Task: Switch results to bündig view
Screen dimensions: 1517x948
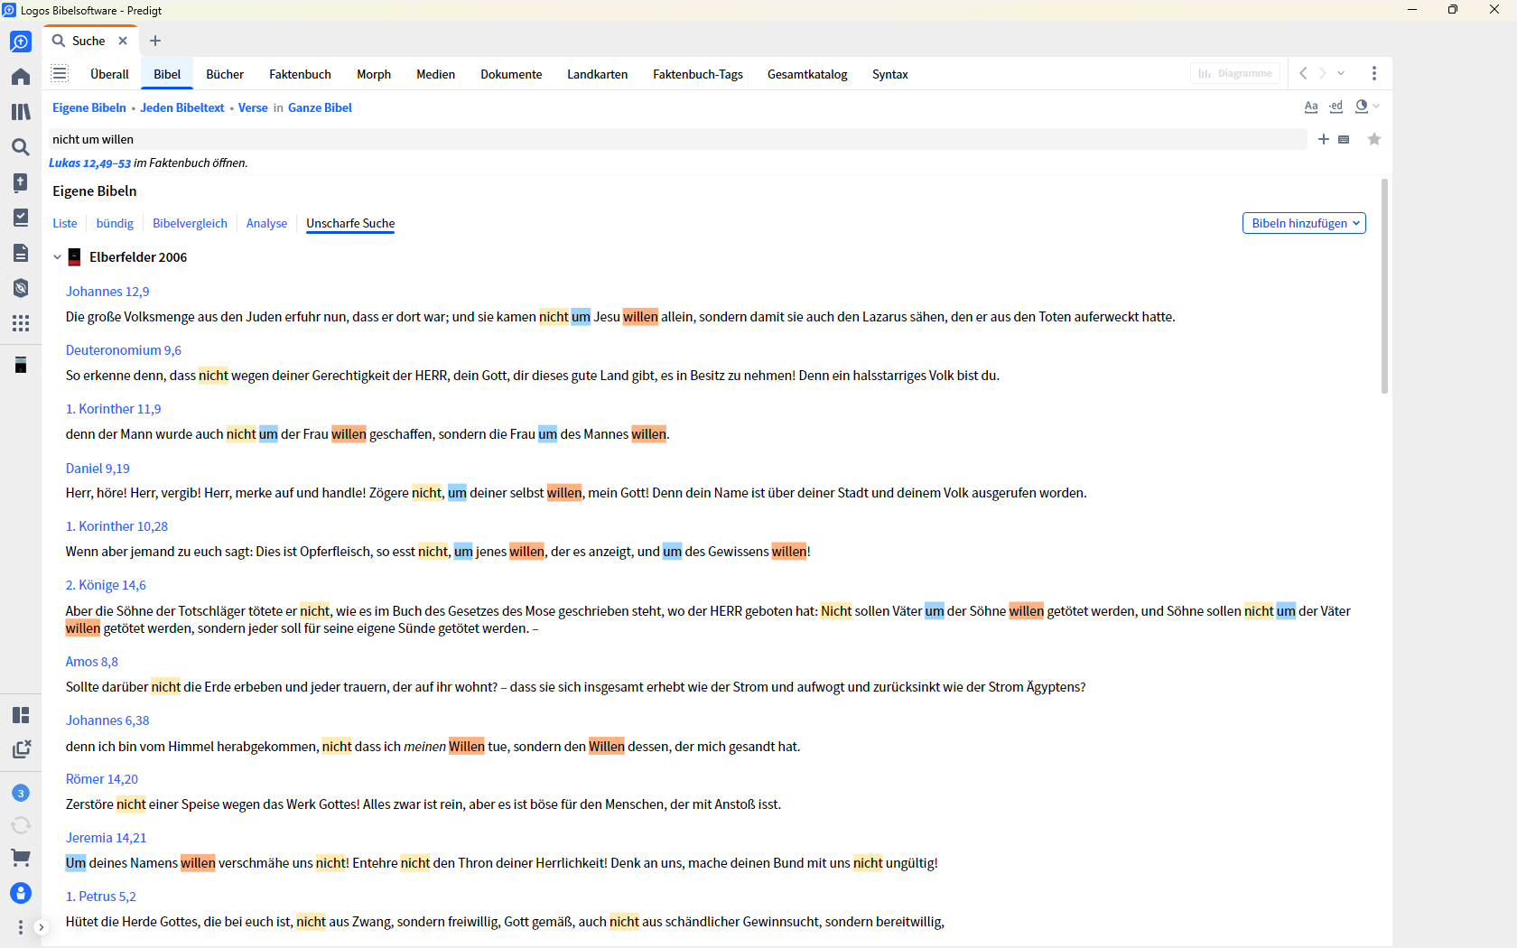Action: click(x=115, y=223)
